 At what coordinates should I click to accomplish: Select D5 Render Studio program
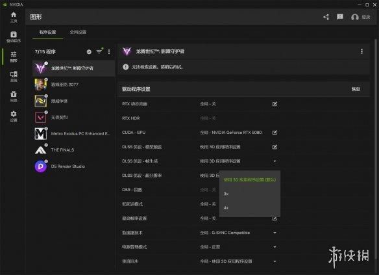tap(74, 166)
